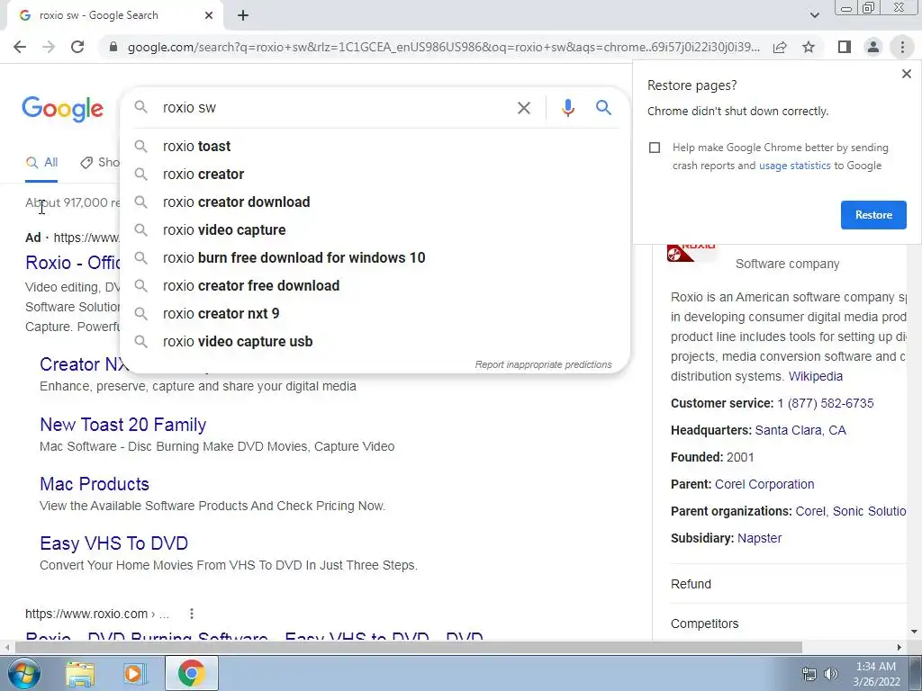
Task: Select suggestion roxio creator nxt 9
Action: (375, 314)
